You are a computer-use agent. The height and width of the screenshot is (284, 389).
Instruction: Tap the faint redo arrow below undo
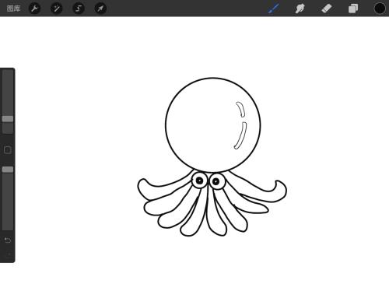pos(9,254)
